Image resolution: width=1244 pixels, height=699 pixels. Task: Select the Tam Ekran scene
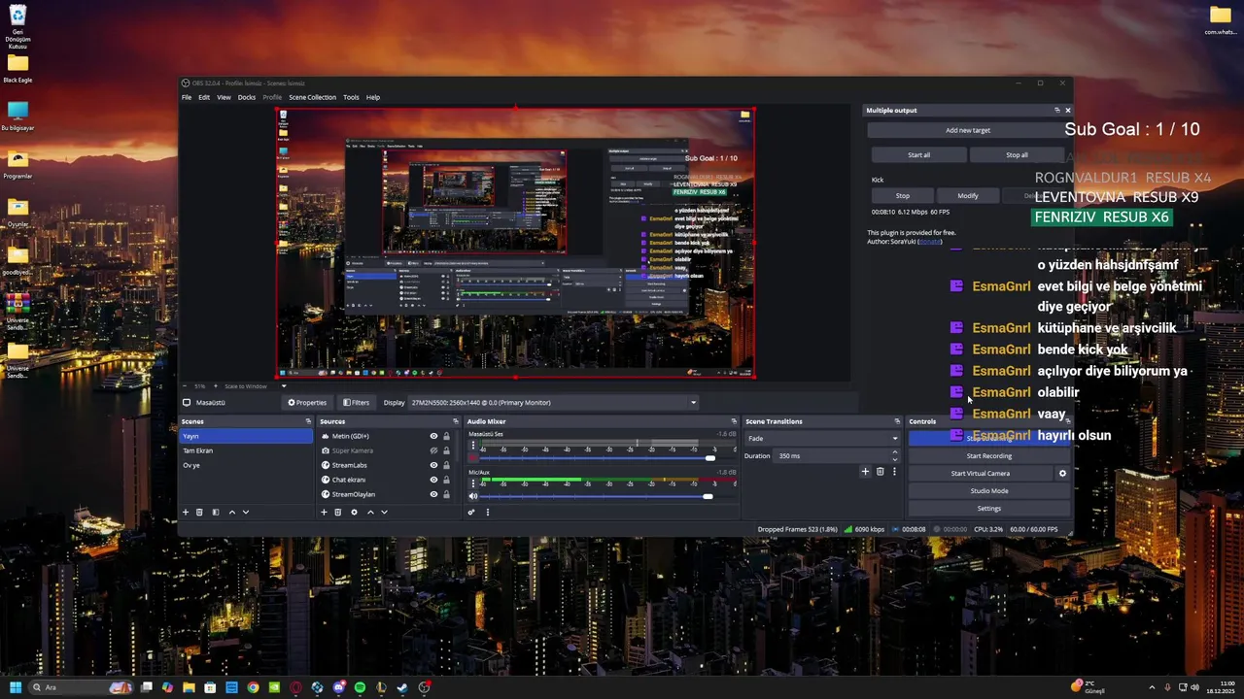(247, 450)
